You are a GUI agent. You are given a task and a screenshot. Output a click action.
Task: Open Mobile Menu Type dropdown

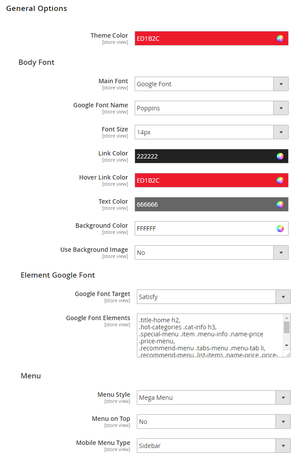pyautogui.click(x=283, y=446)
